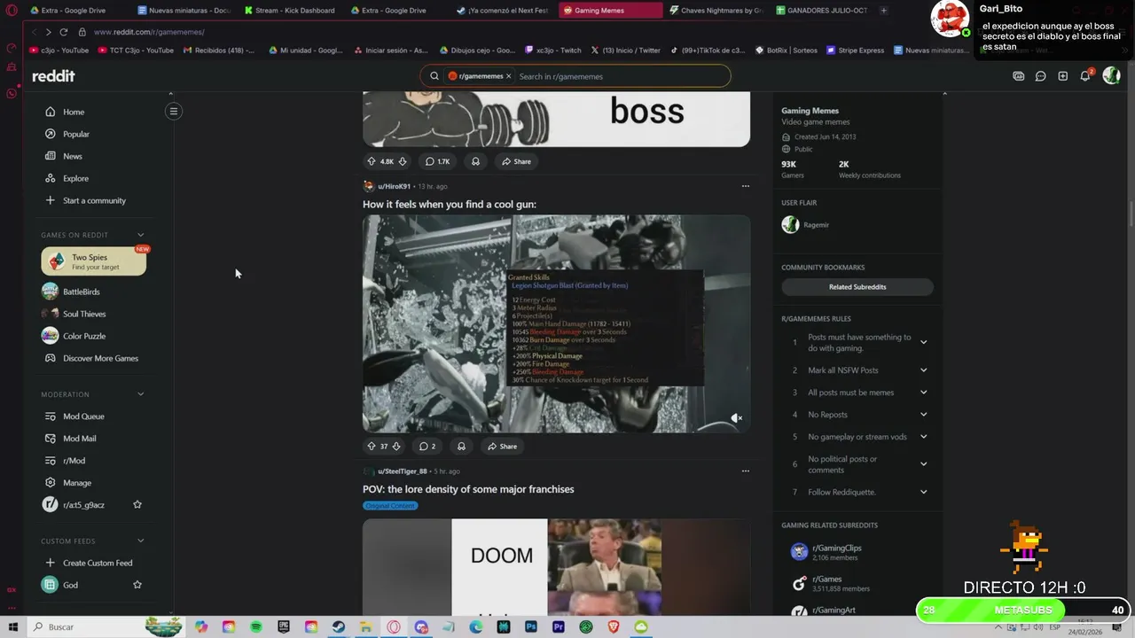Share the boss meme post
Viewport: 1135px width, 638px height.
[516, 161]
